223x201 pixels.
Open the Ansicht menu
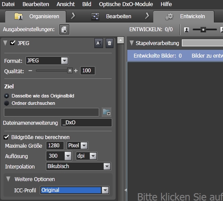point(66,4)
